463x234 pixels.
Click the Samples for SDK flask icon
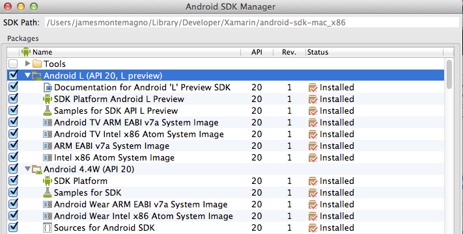coord(48,192)
